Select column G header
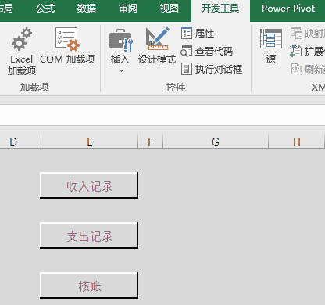Image resolution: width=325 pixels, height=305 pixels. coord(216,142)
